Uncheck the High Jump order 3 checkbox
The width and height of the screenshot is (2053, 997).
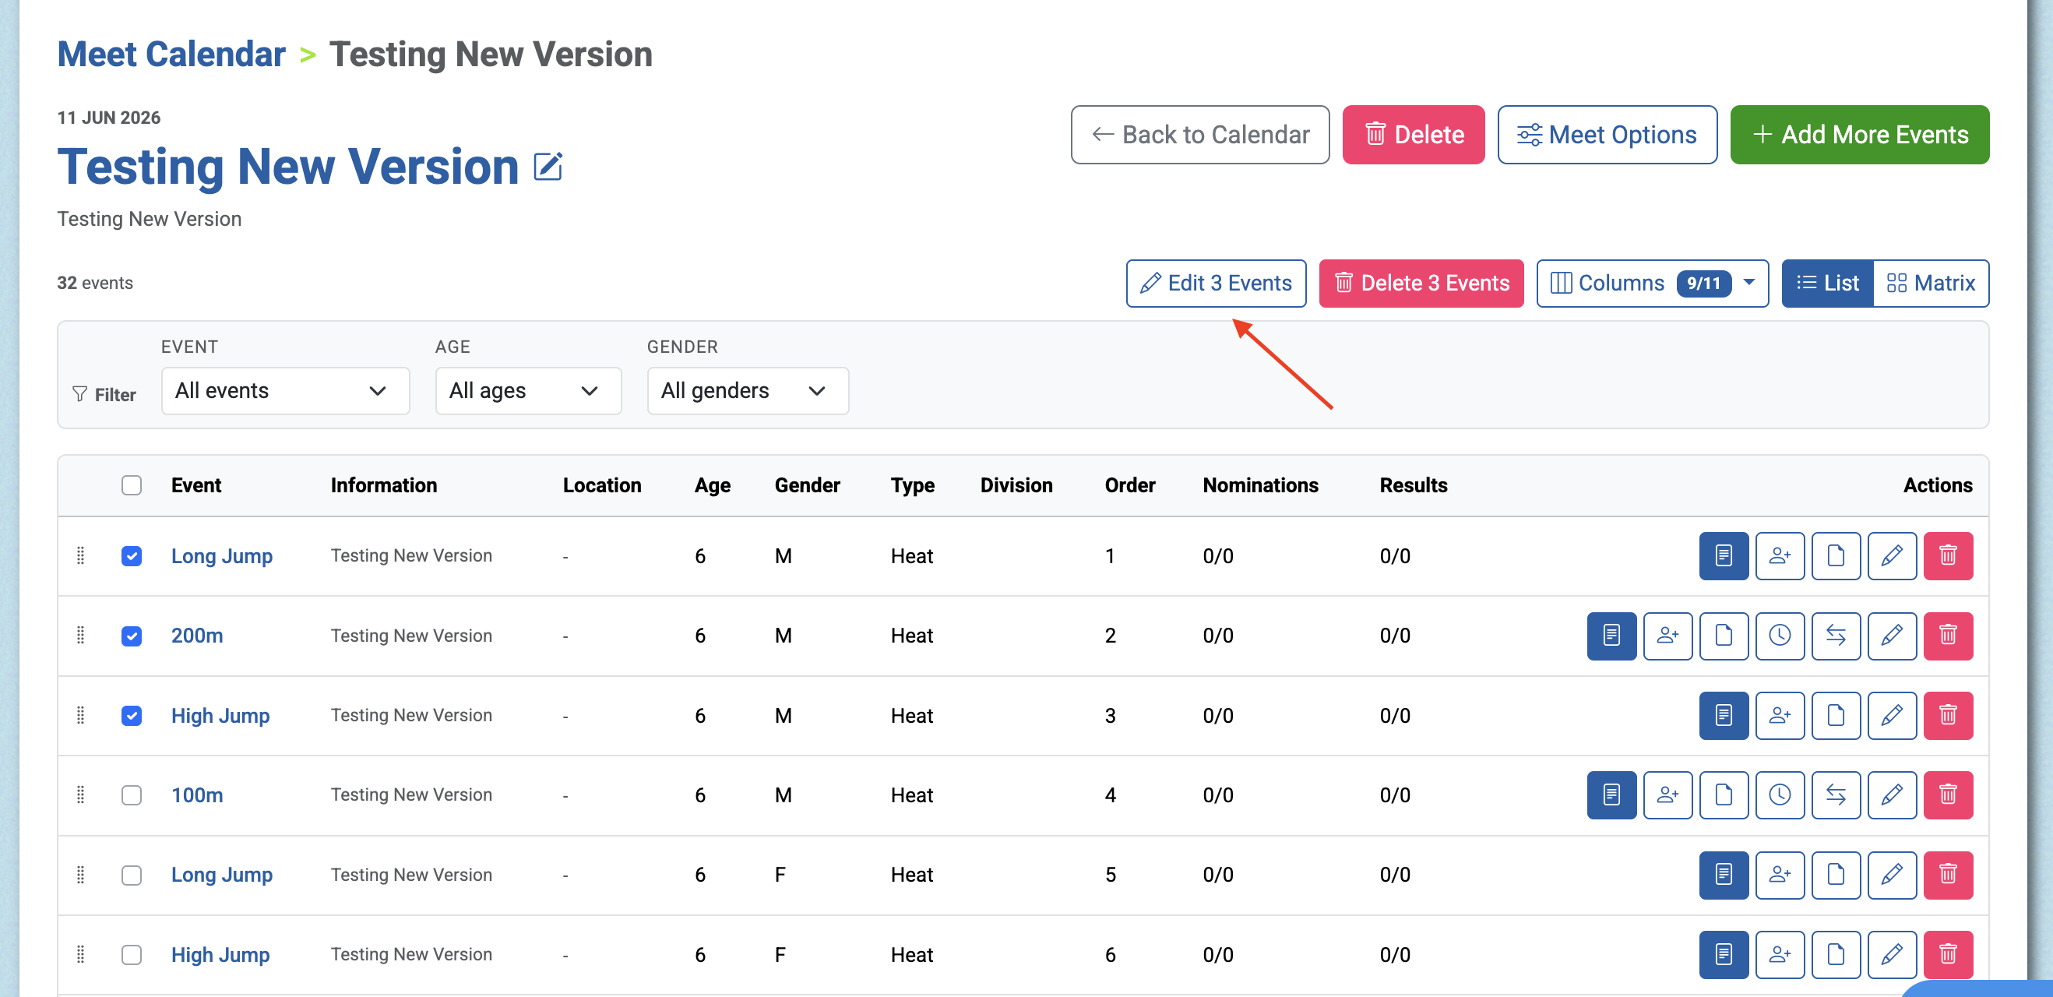[x=132, y=715]
